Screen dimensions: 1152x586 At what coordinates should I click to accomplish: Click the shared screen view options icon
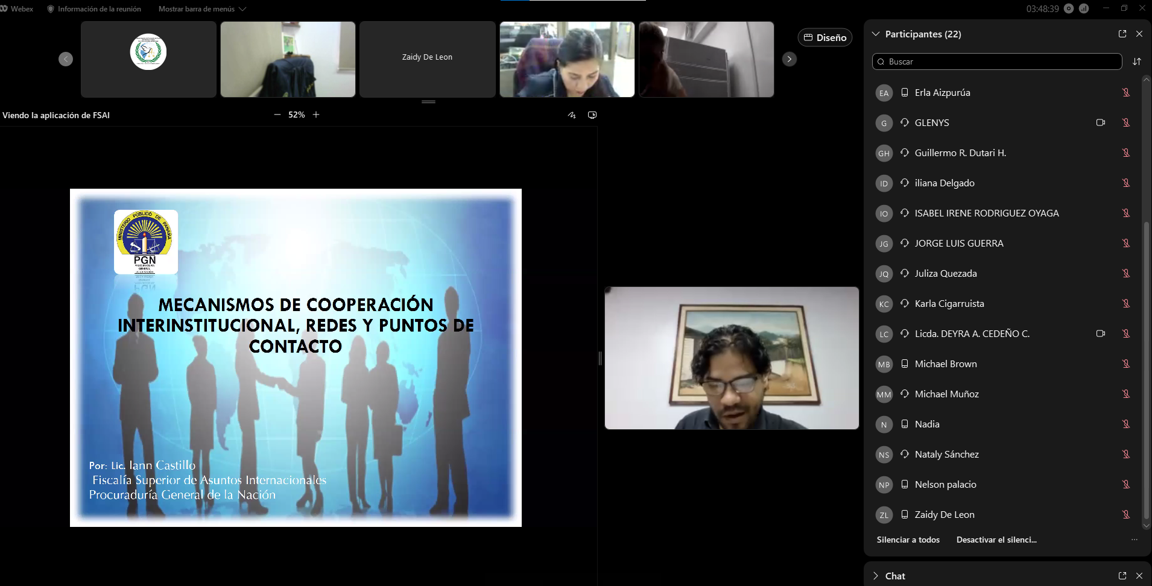point(592,115)
